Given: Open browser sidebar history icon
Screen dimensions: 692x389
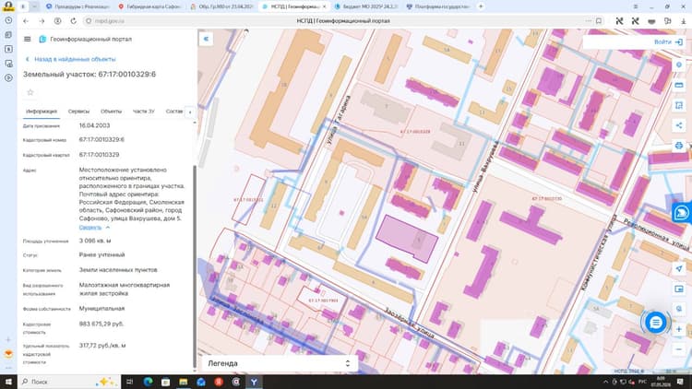Looking at the screenshot, I should [x=8, y=20].
